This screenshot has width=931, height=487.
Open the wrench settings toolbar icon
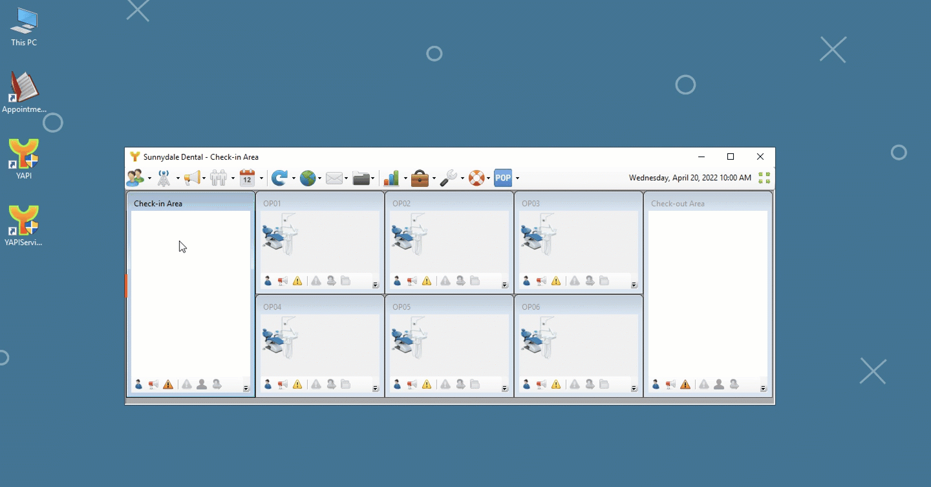click(x=449, y=178)
